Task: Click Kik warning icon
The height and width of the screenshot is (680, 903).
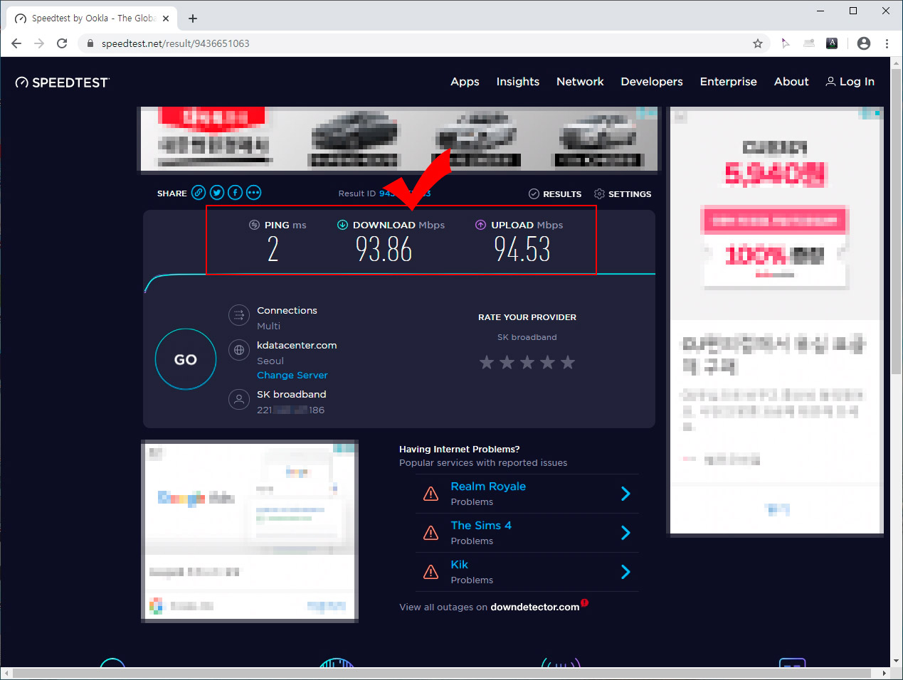Action: click(431, 572)
